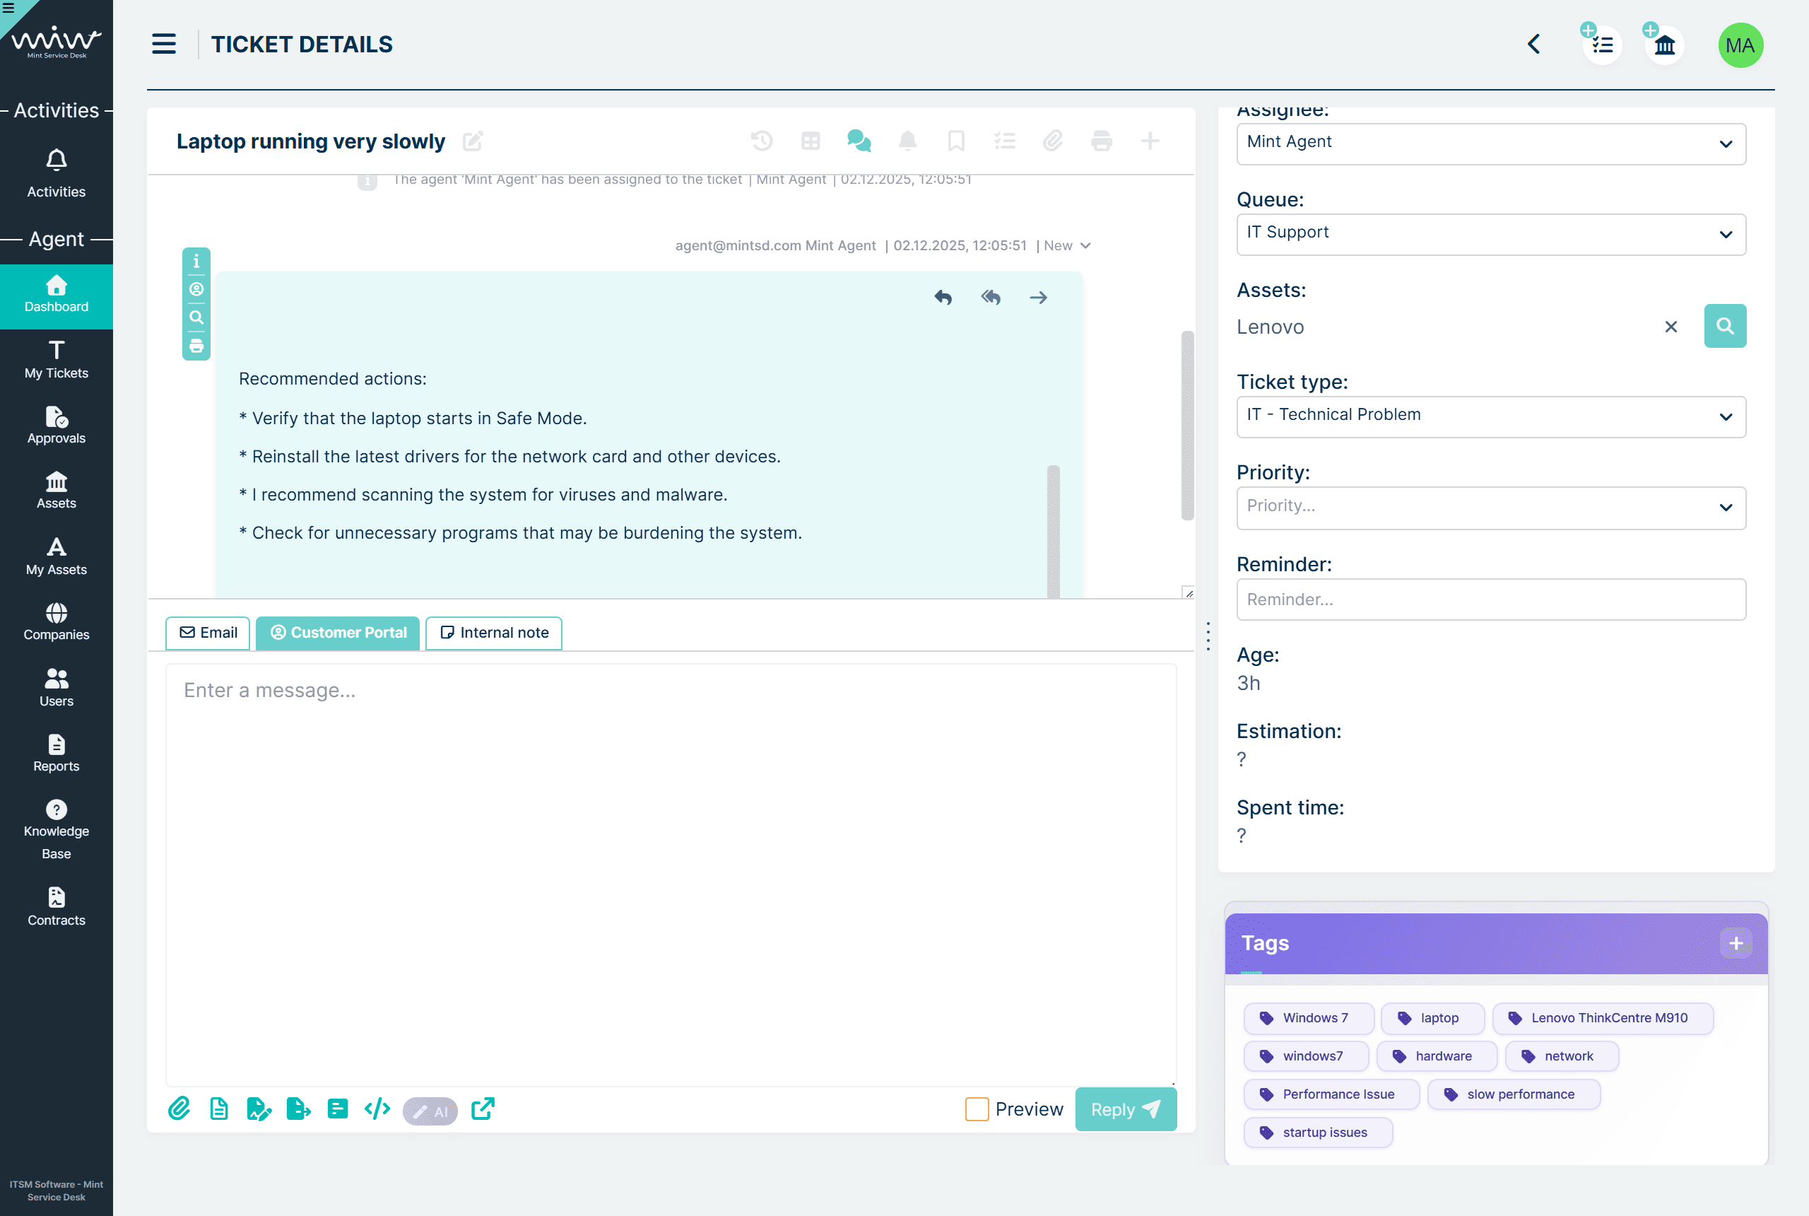
Task: Open Knowledge Base in the sidebar
Action: (x=56, y=830)
